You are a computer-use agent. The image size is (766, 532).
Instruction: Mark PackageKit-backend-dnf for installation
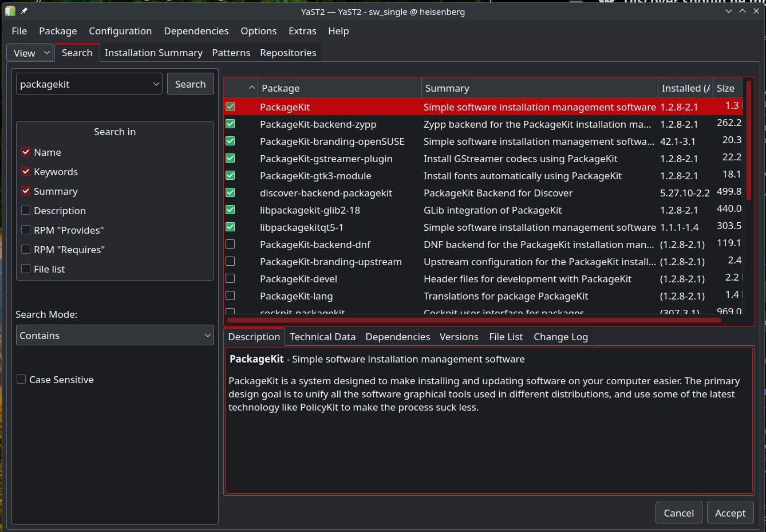230,244
